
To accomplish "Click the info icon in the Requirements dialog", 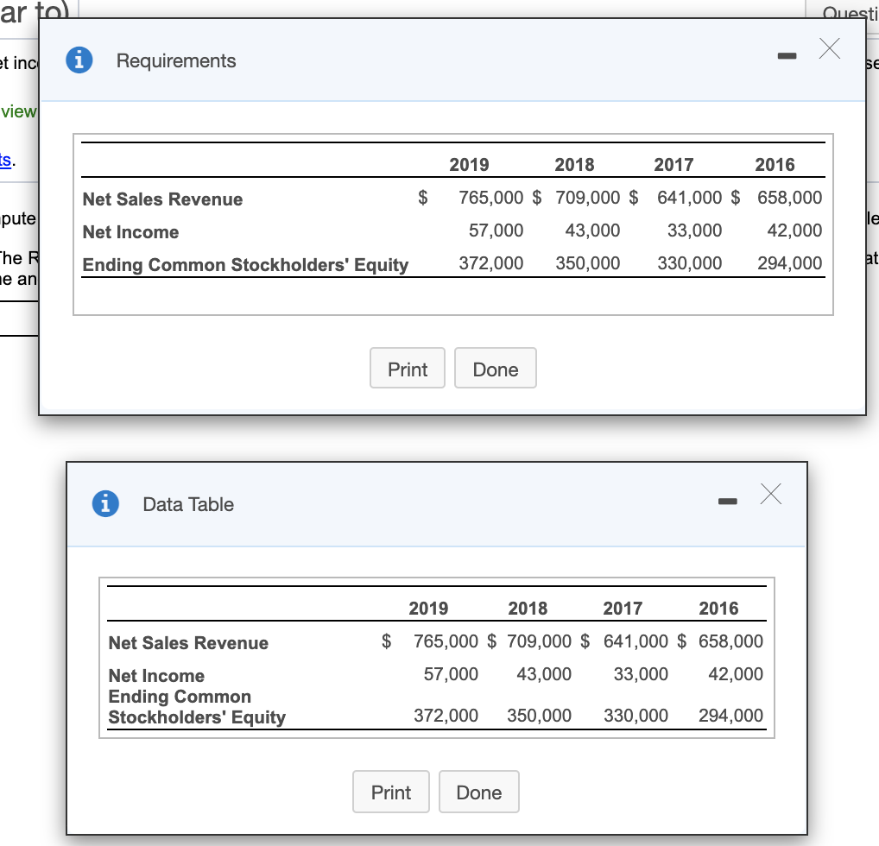I will click(x=79, y=60).
